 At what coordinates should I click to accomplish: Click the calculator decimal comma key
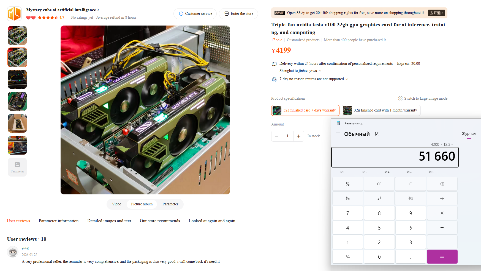[x=411, y=257]
